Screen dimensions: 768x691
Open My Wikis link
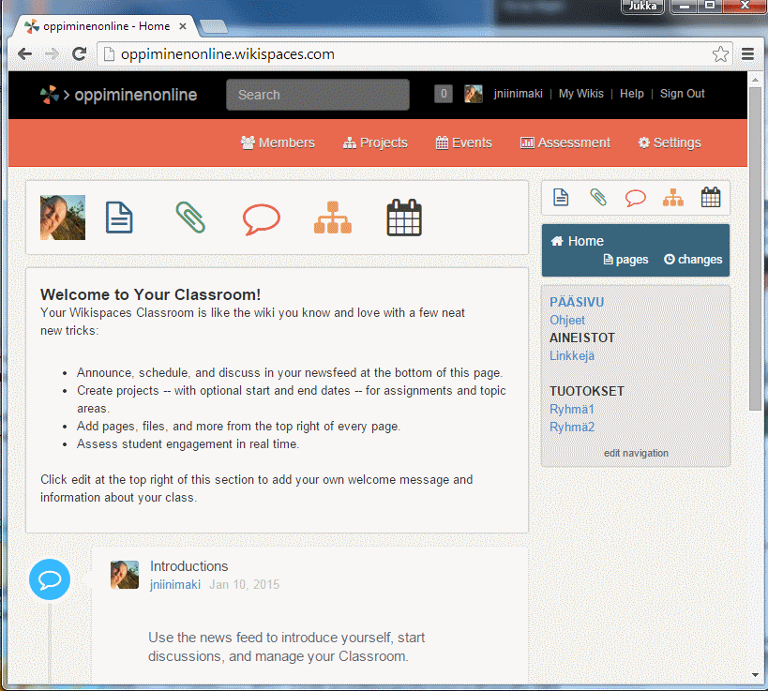(x=581, y=94)
